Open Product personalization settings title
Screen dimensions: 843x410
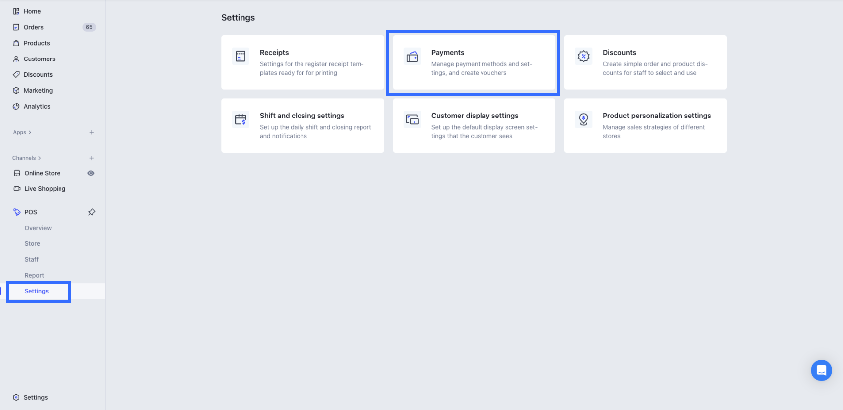click(x=657, y=116)
